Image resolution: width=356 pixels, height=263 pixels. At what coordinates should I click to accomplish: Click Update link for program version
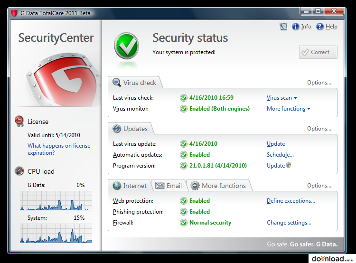pyautogui.click(x=276, y=166)
